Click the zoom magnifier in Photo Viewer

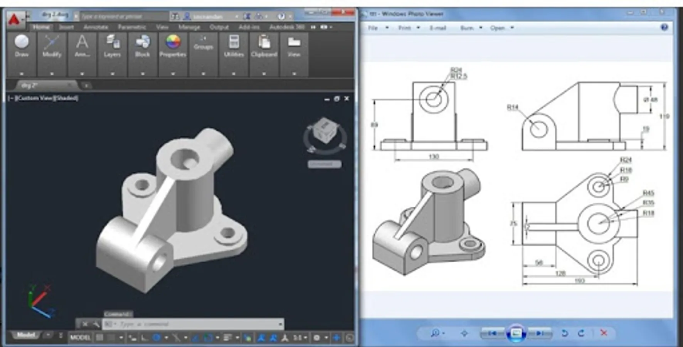point(435,333)
